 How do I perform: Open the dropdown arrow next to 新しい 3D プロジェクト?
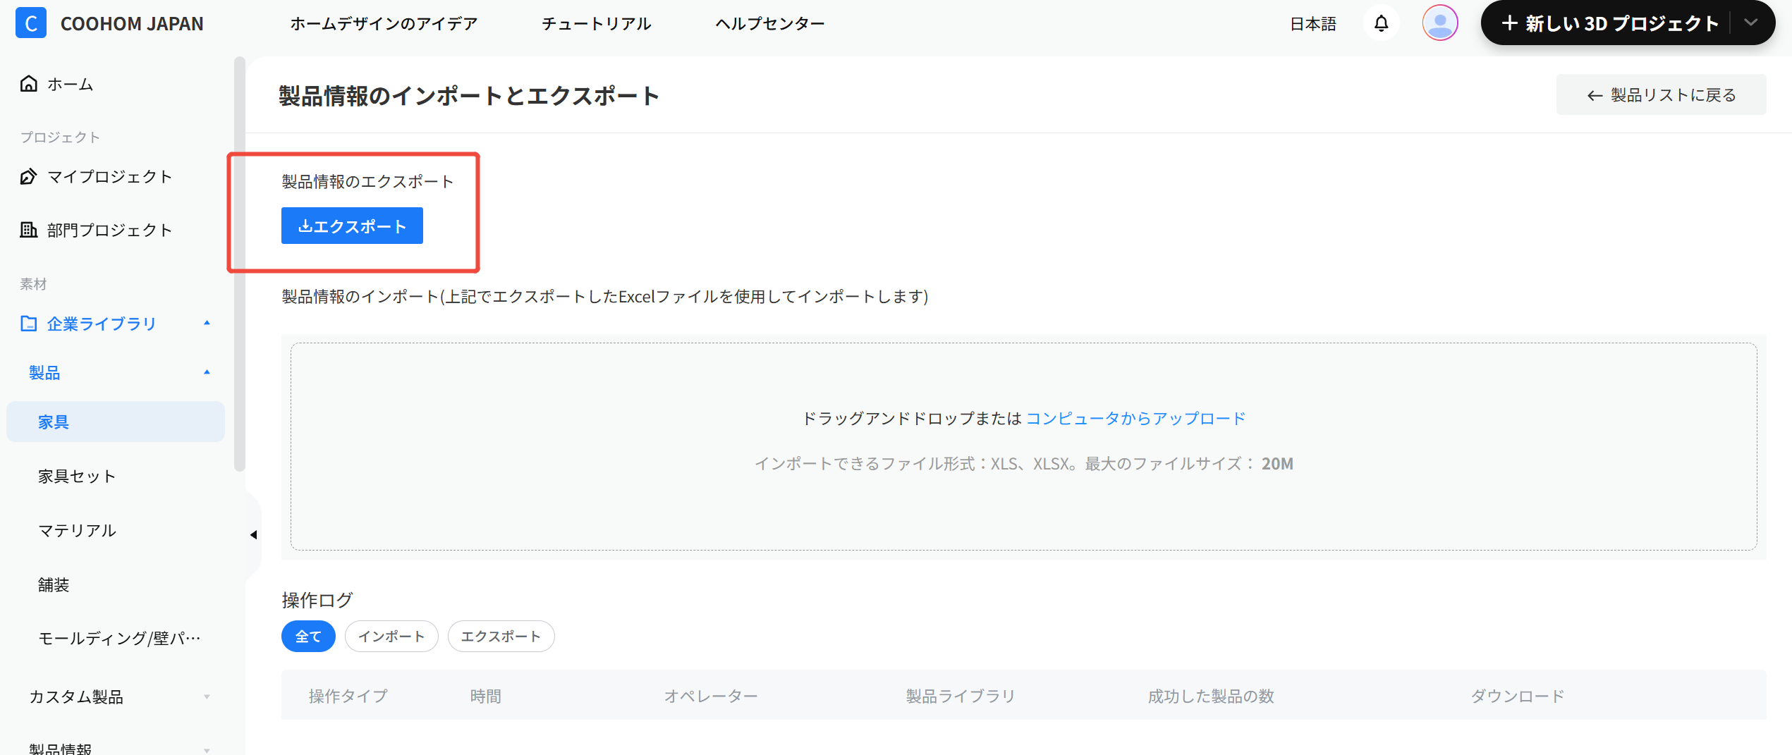(1750, 23)
